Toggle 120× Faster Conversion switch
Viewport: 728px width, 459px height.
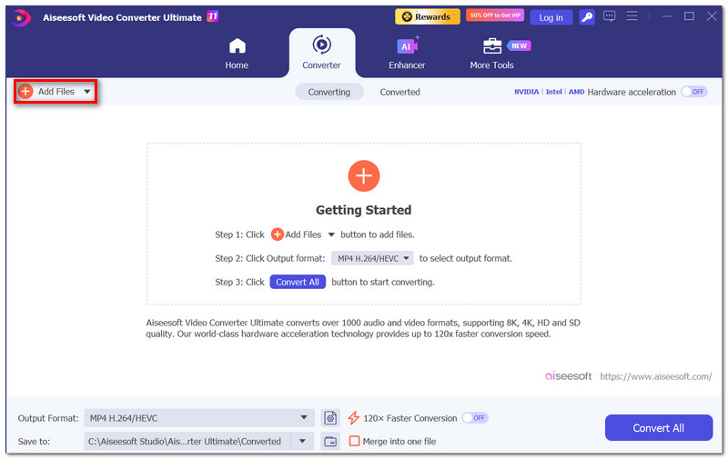[x=475, y=418]
